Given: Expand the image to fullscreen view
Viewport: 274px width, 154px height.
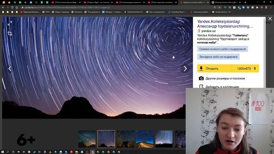Looking at the screenshot, I should point(10,23).
